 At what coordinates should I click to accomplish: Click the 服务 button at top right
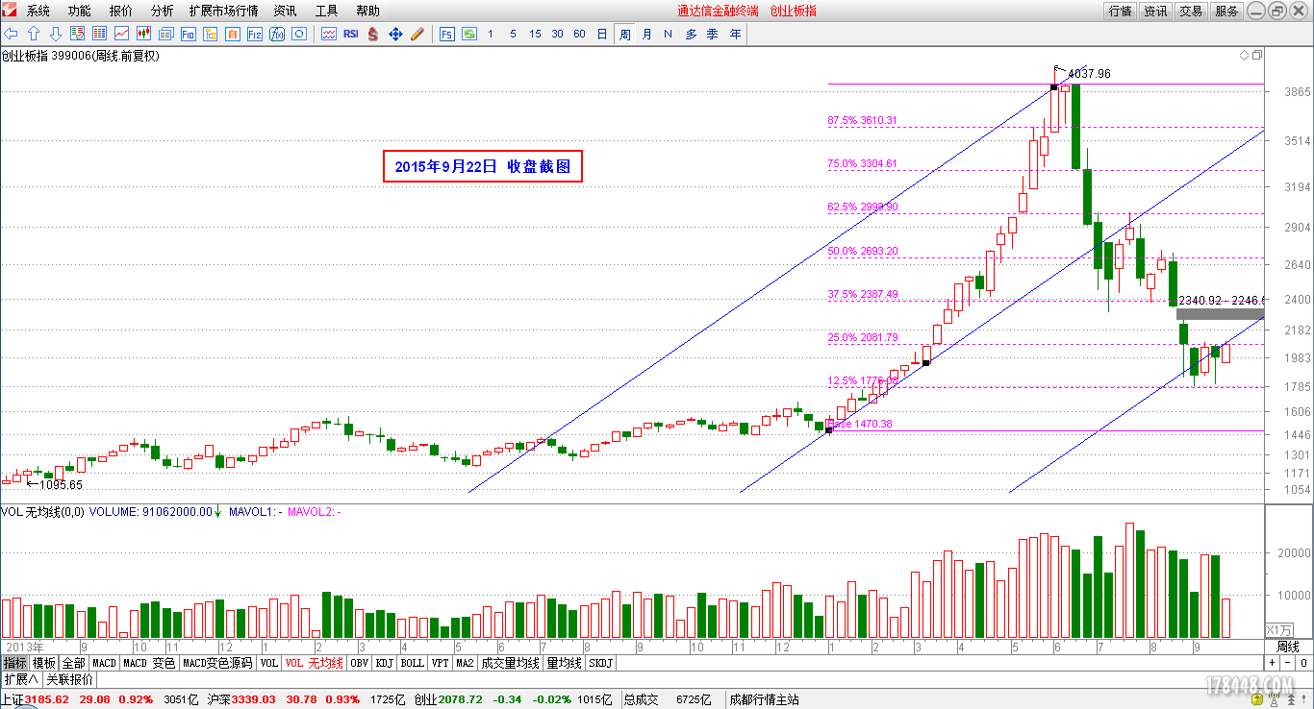pos(1226,11)
